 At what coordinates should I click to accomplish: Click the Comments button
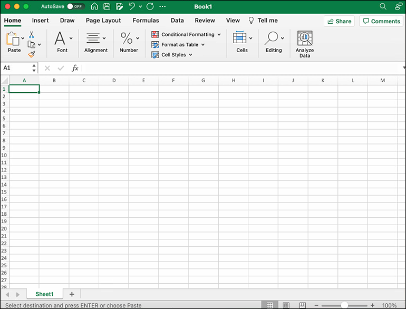tap(381, 21)
